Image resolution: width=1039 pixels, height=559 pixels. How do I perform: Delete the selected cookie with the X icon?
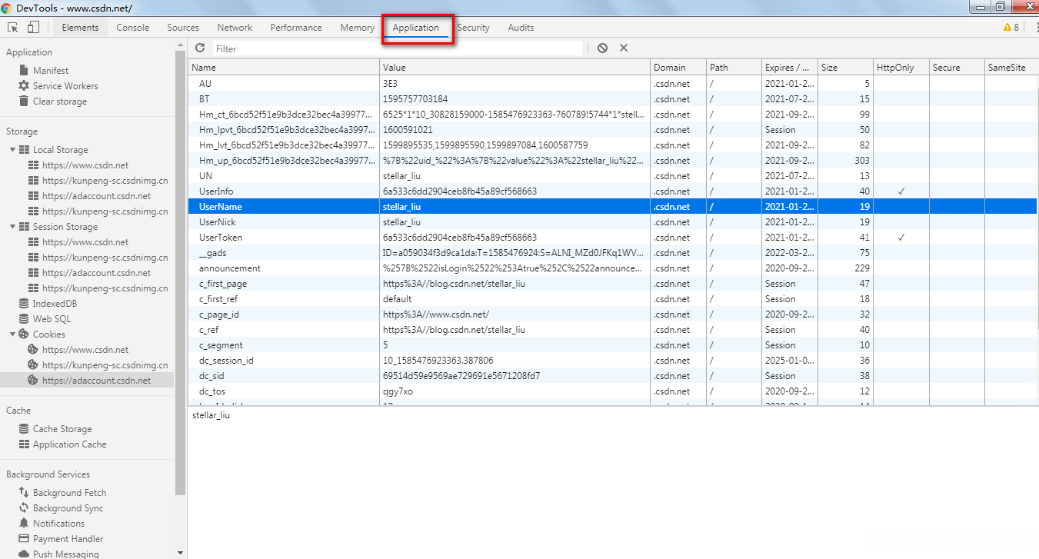(x=624, y=48)
